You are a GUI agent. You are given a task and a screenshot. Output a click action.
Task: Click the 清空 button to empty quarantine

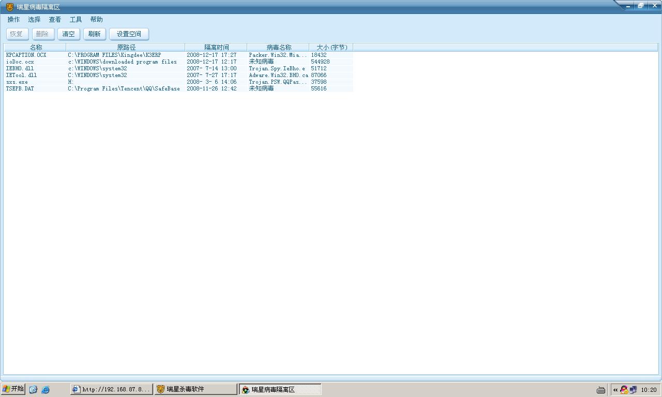click(x=69, y=34)
